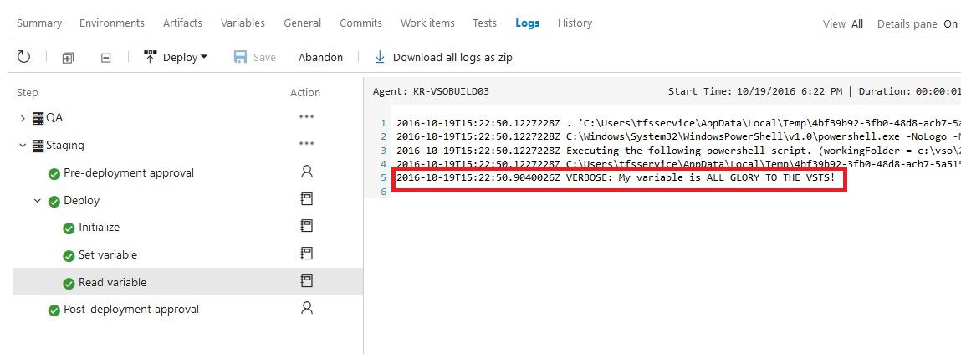Screen dimensions: 961x354
Task: Click the Agent: KR-VSOBUILD03 label
Action: point(431,91)
